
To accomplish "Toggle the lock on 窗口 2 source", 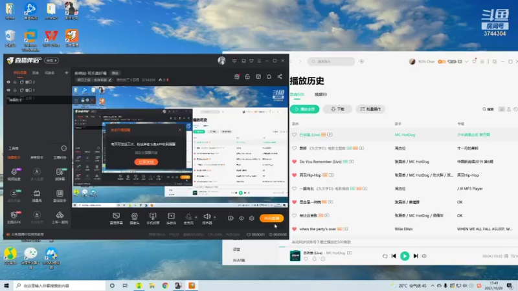I will point(15,82).
